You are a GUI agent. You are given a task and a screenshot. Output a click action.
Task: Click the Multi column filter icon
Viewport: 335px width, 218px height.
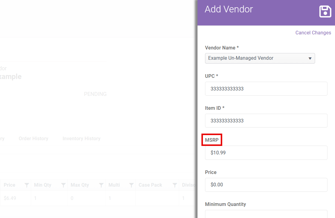coord(131,185)
